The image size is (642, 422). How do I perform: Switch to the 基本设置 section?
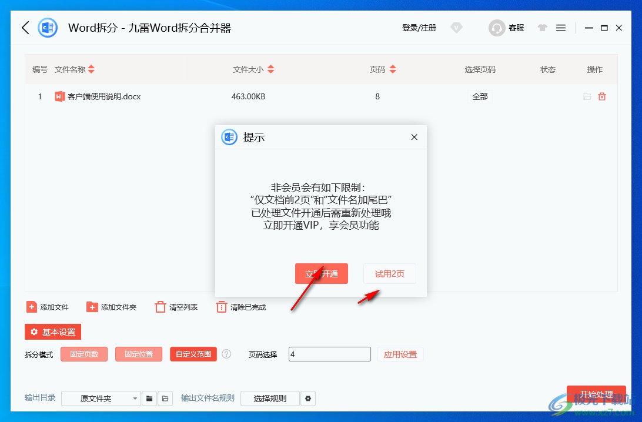click(x=52, y=331)
